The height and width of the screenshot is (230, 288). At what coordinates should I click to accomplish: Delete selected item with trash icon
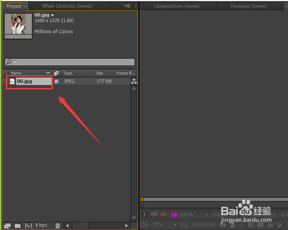[x=58, y=225]
